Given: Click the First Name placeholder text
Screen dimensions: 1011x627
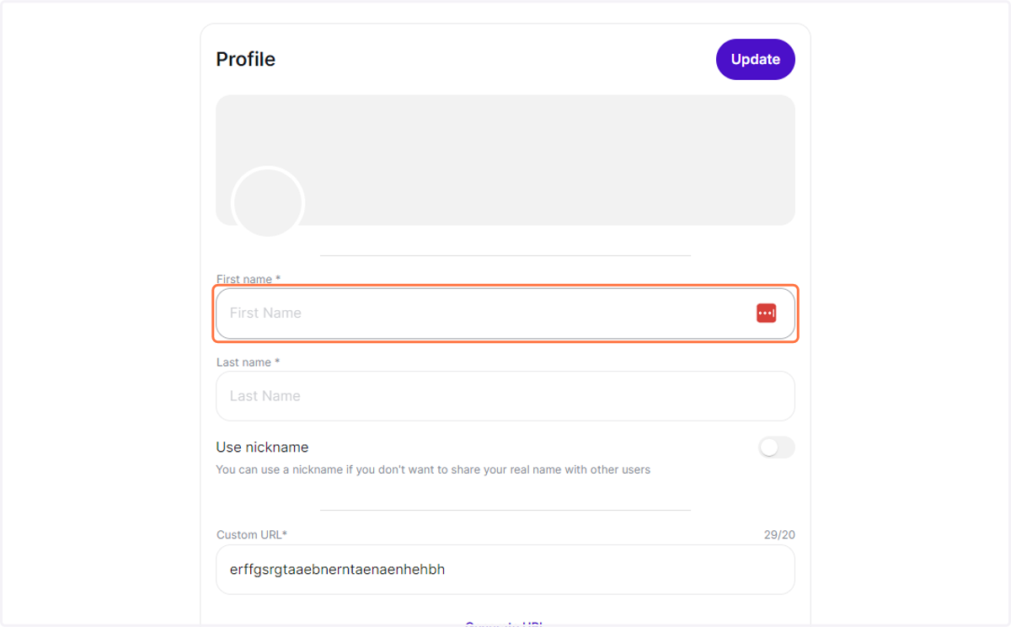Looking at the screenshot, I should coord(265,313).
